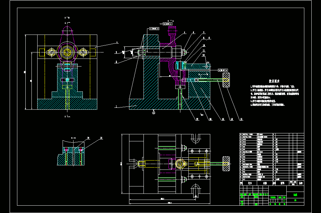The height and width of the screenshot is (213, 321).
Task: Select the green 1:1 scale value in title block
Action: coord(284,201)
